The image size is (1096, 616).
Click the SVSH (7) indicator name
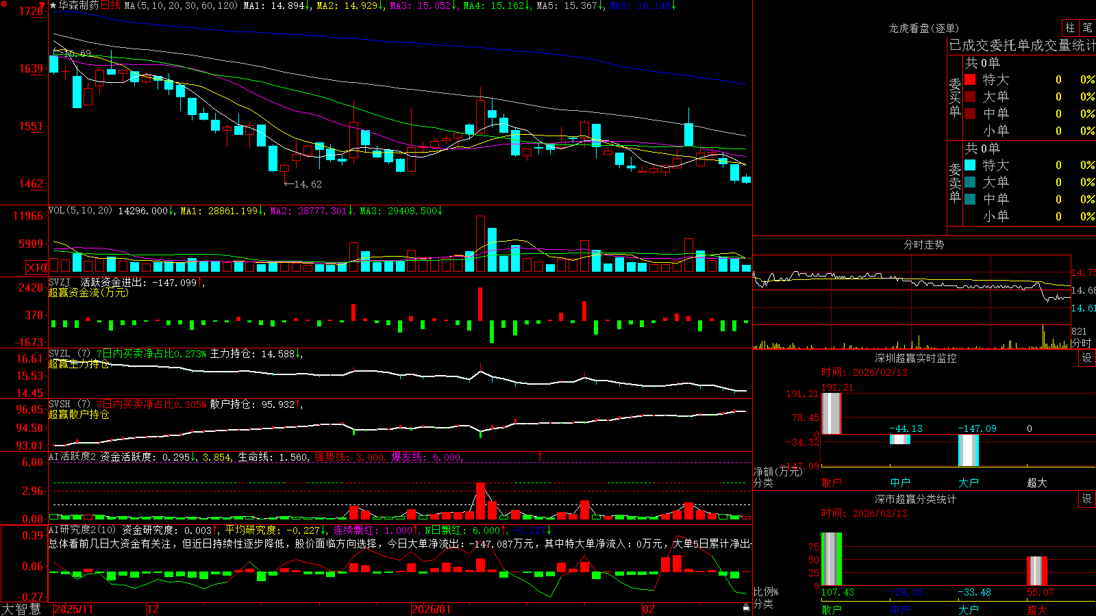pos(69,405)
